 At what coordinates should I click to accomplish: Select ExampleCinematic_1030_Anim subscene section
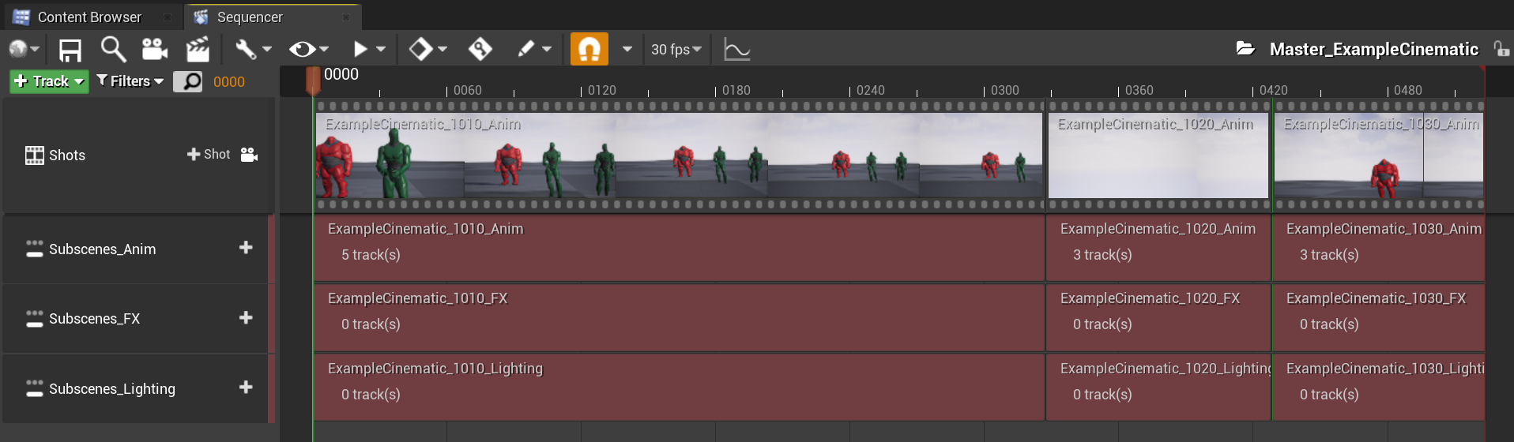coord(1379,248)
